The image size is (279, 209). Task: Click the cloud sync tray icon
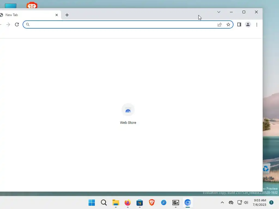click(x=231, y=202)
